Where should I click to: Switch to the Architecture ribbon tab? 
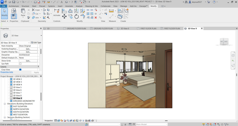(x=14, y=6)
